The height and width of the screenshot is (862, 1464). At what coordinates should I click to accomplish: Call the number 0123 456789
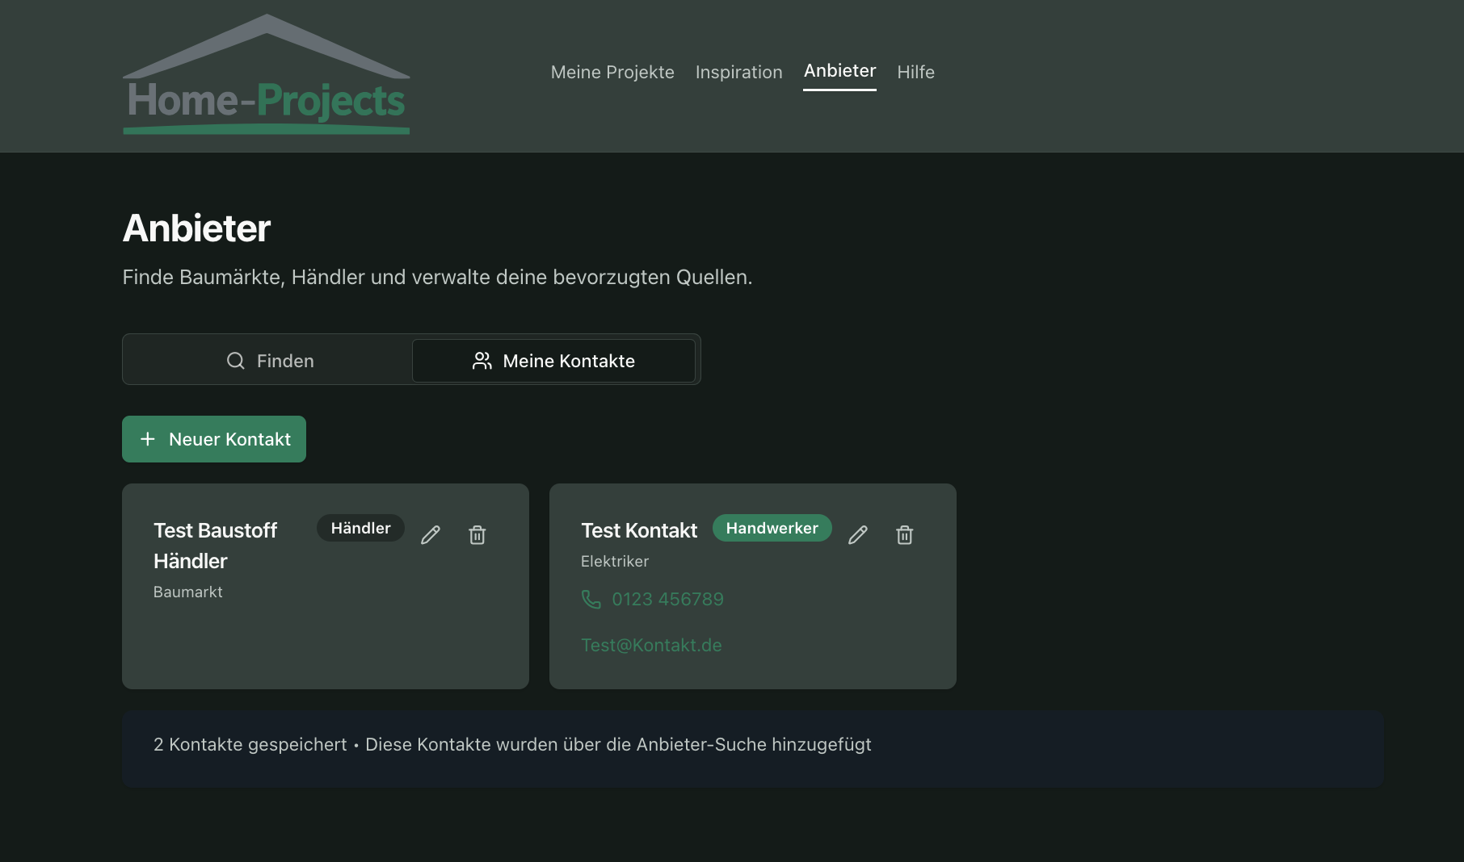pyautogui.click(x=667, y=599)
